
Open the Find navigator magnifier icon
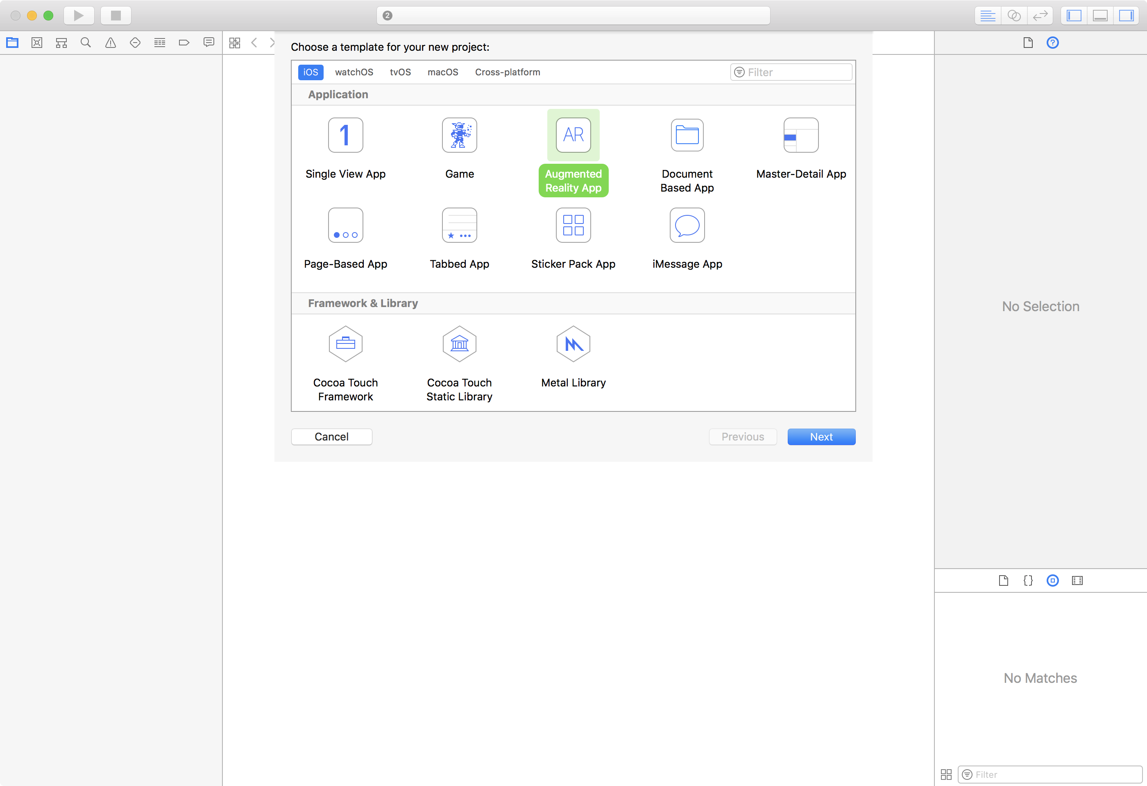point(86,43)
